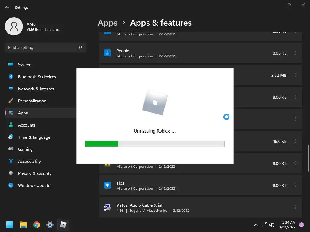Click the Virtual Audio Cable app icon
310x232 pixels.
click(x=107, y=207)
